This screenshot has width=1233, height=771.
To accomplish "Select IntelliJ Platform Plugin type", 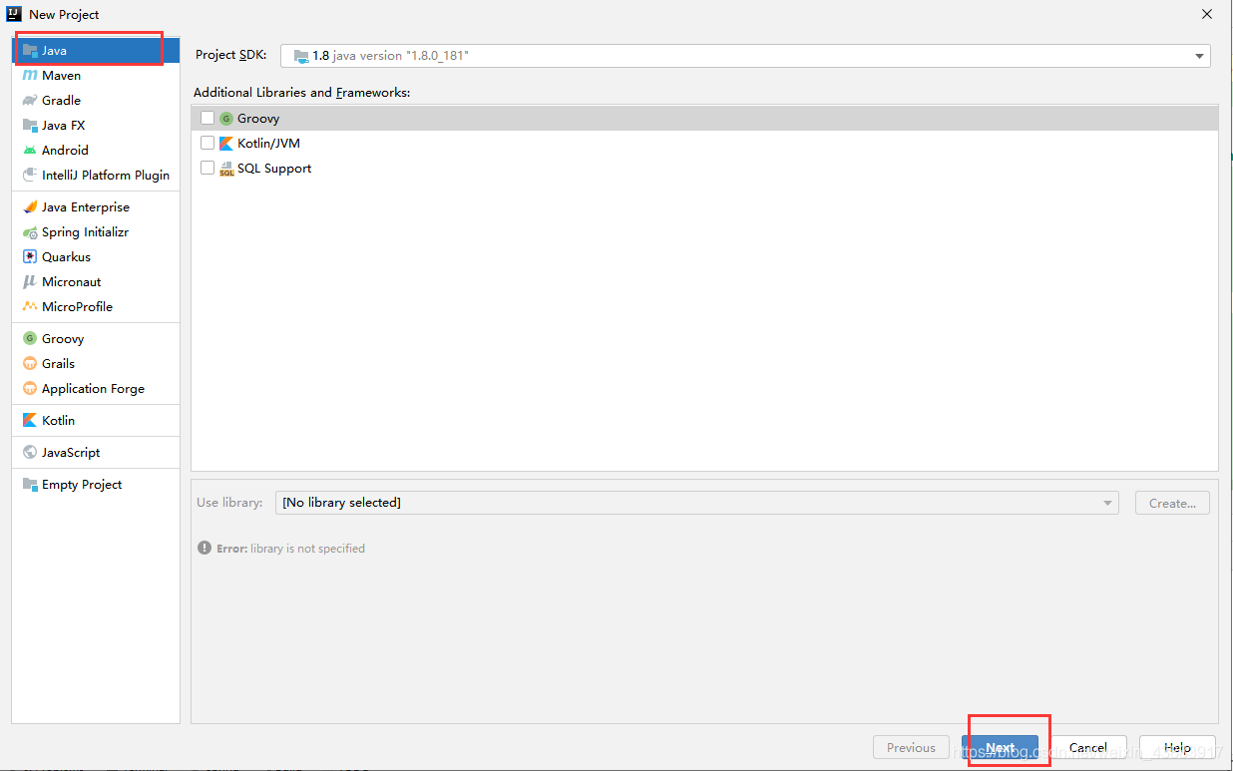I will pyautogui.click(x=96, y=175).
